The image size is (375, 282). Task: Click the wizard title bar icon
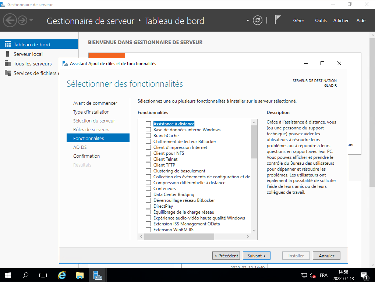65,63
